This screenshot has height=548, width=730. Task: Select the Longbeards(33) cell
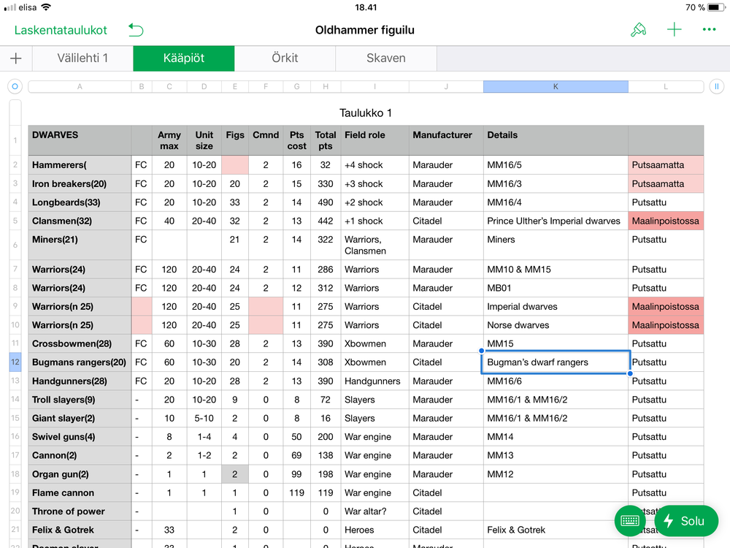(x=80, y=202)
